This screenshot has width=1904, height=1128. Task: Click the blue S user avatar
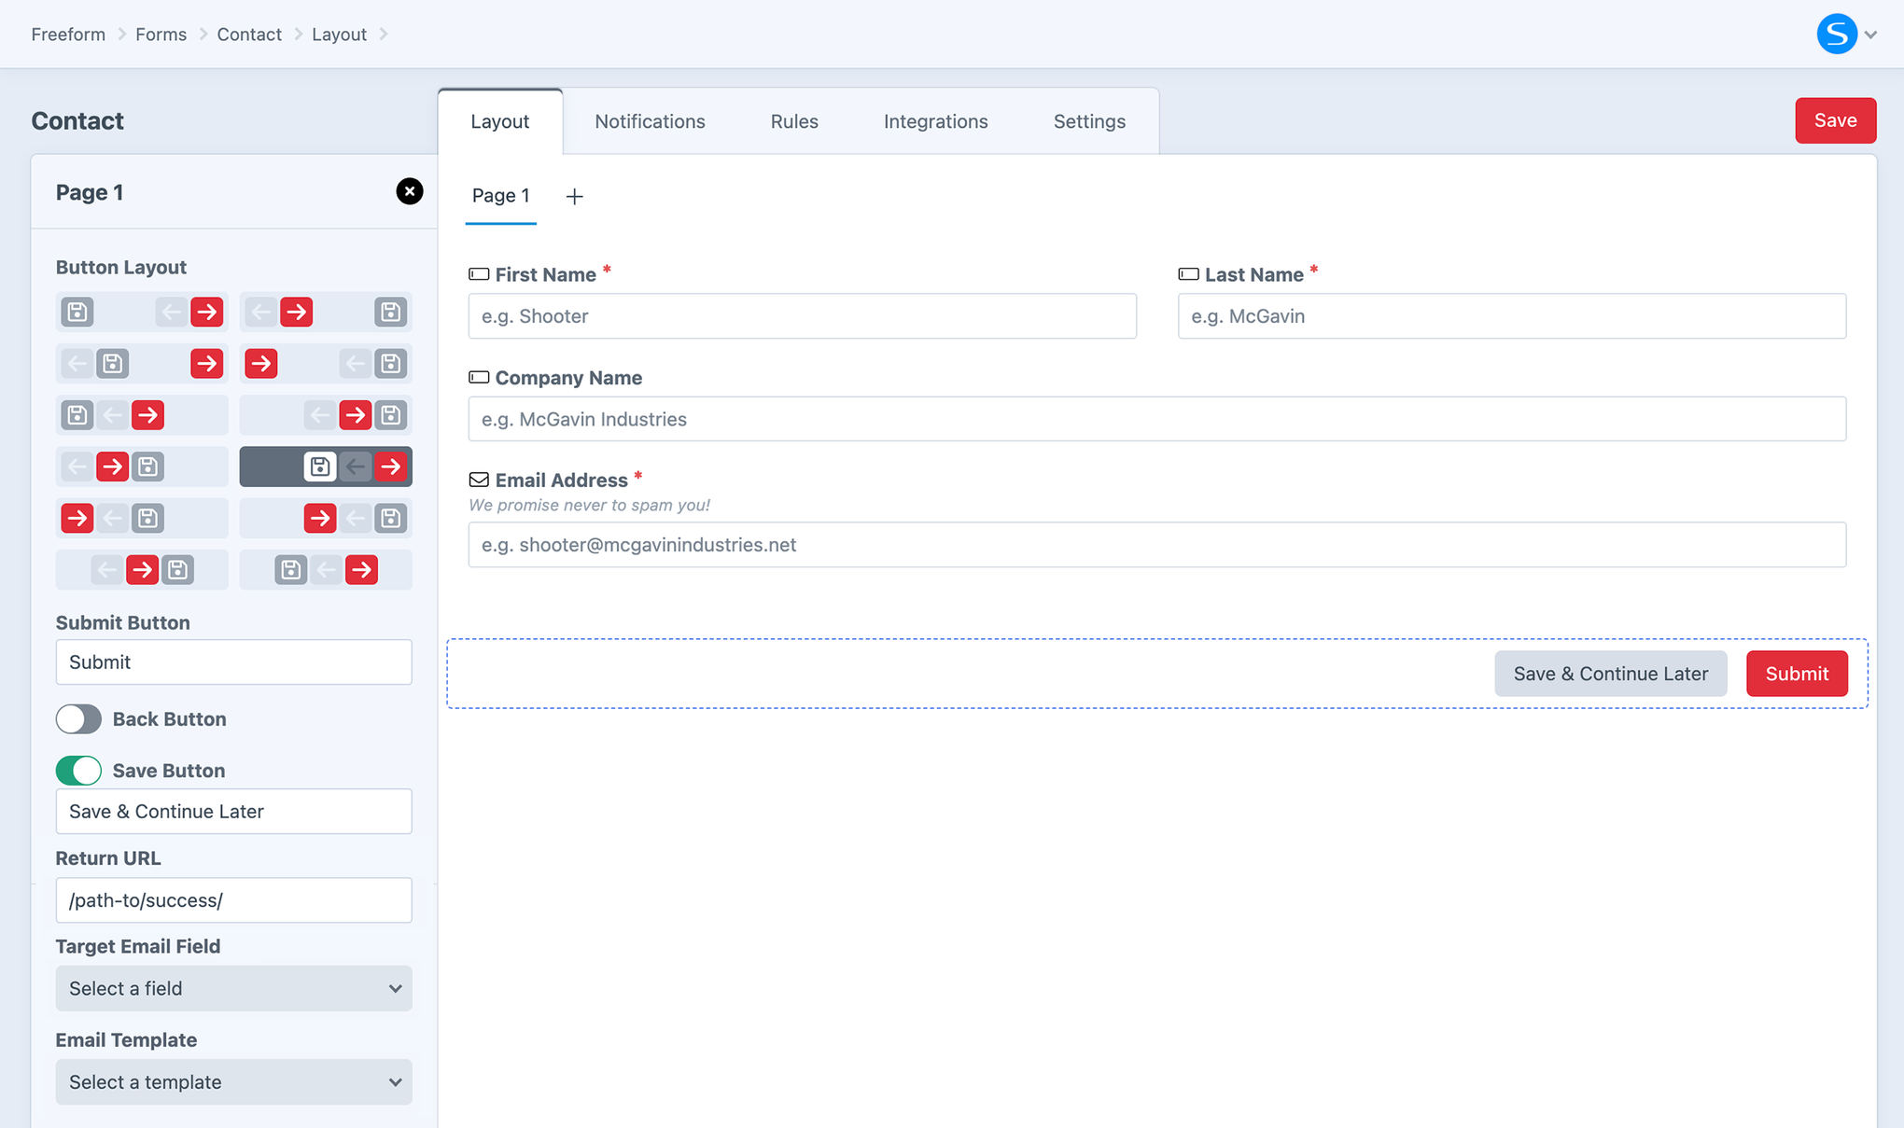point(1836,34)
